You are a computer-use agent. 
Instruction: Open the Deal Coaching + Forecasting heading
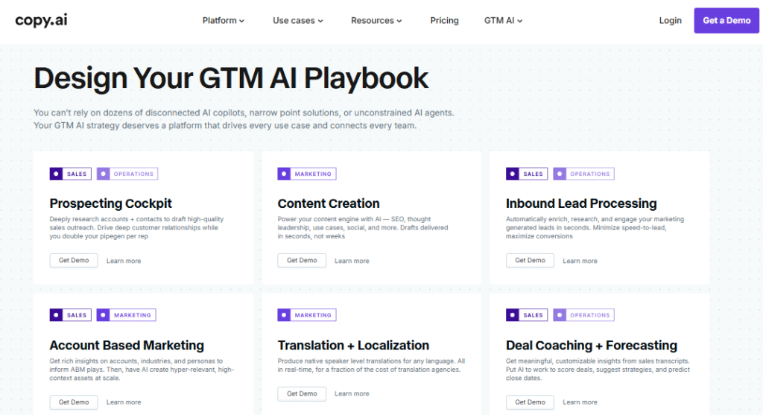[x=591, y=346]
